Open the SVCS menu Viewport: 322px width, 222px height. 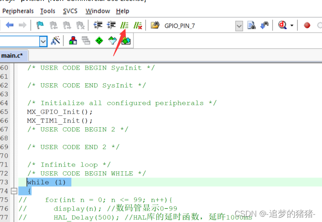pyautogui.click(x=70, y=11)
